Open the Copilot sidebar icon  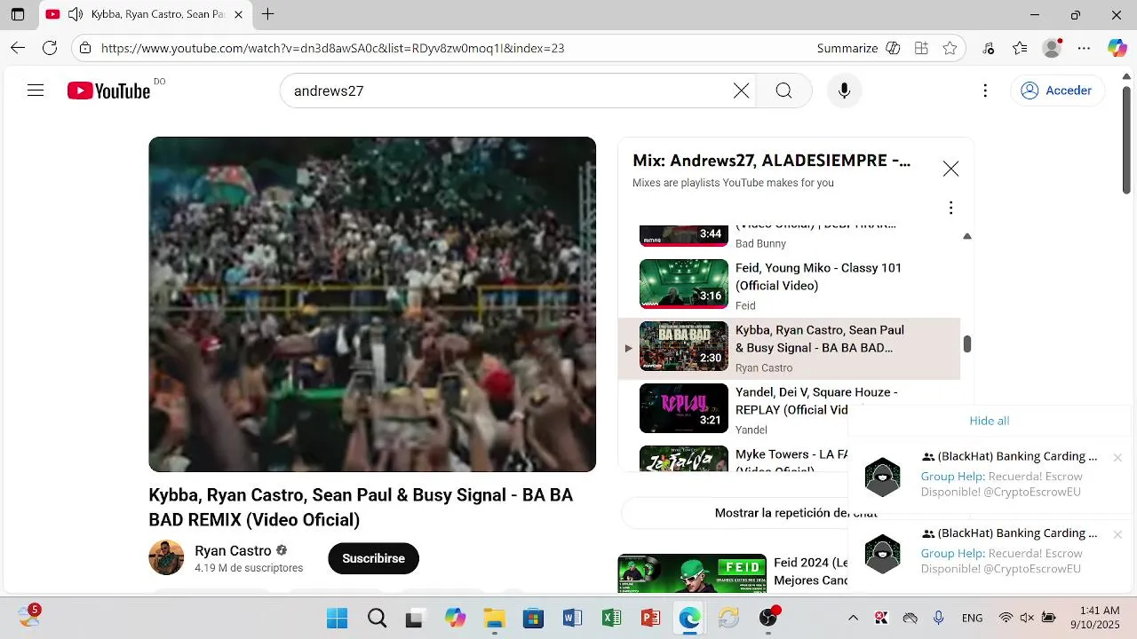tap(1117, 48)
